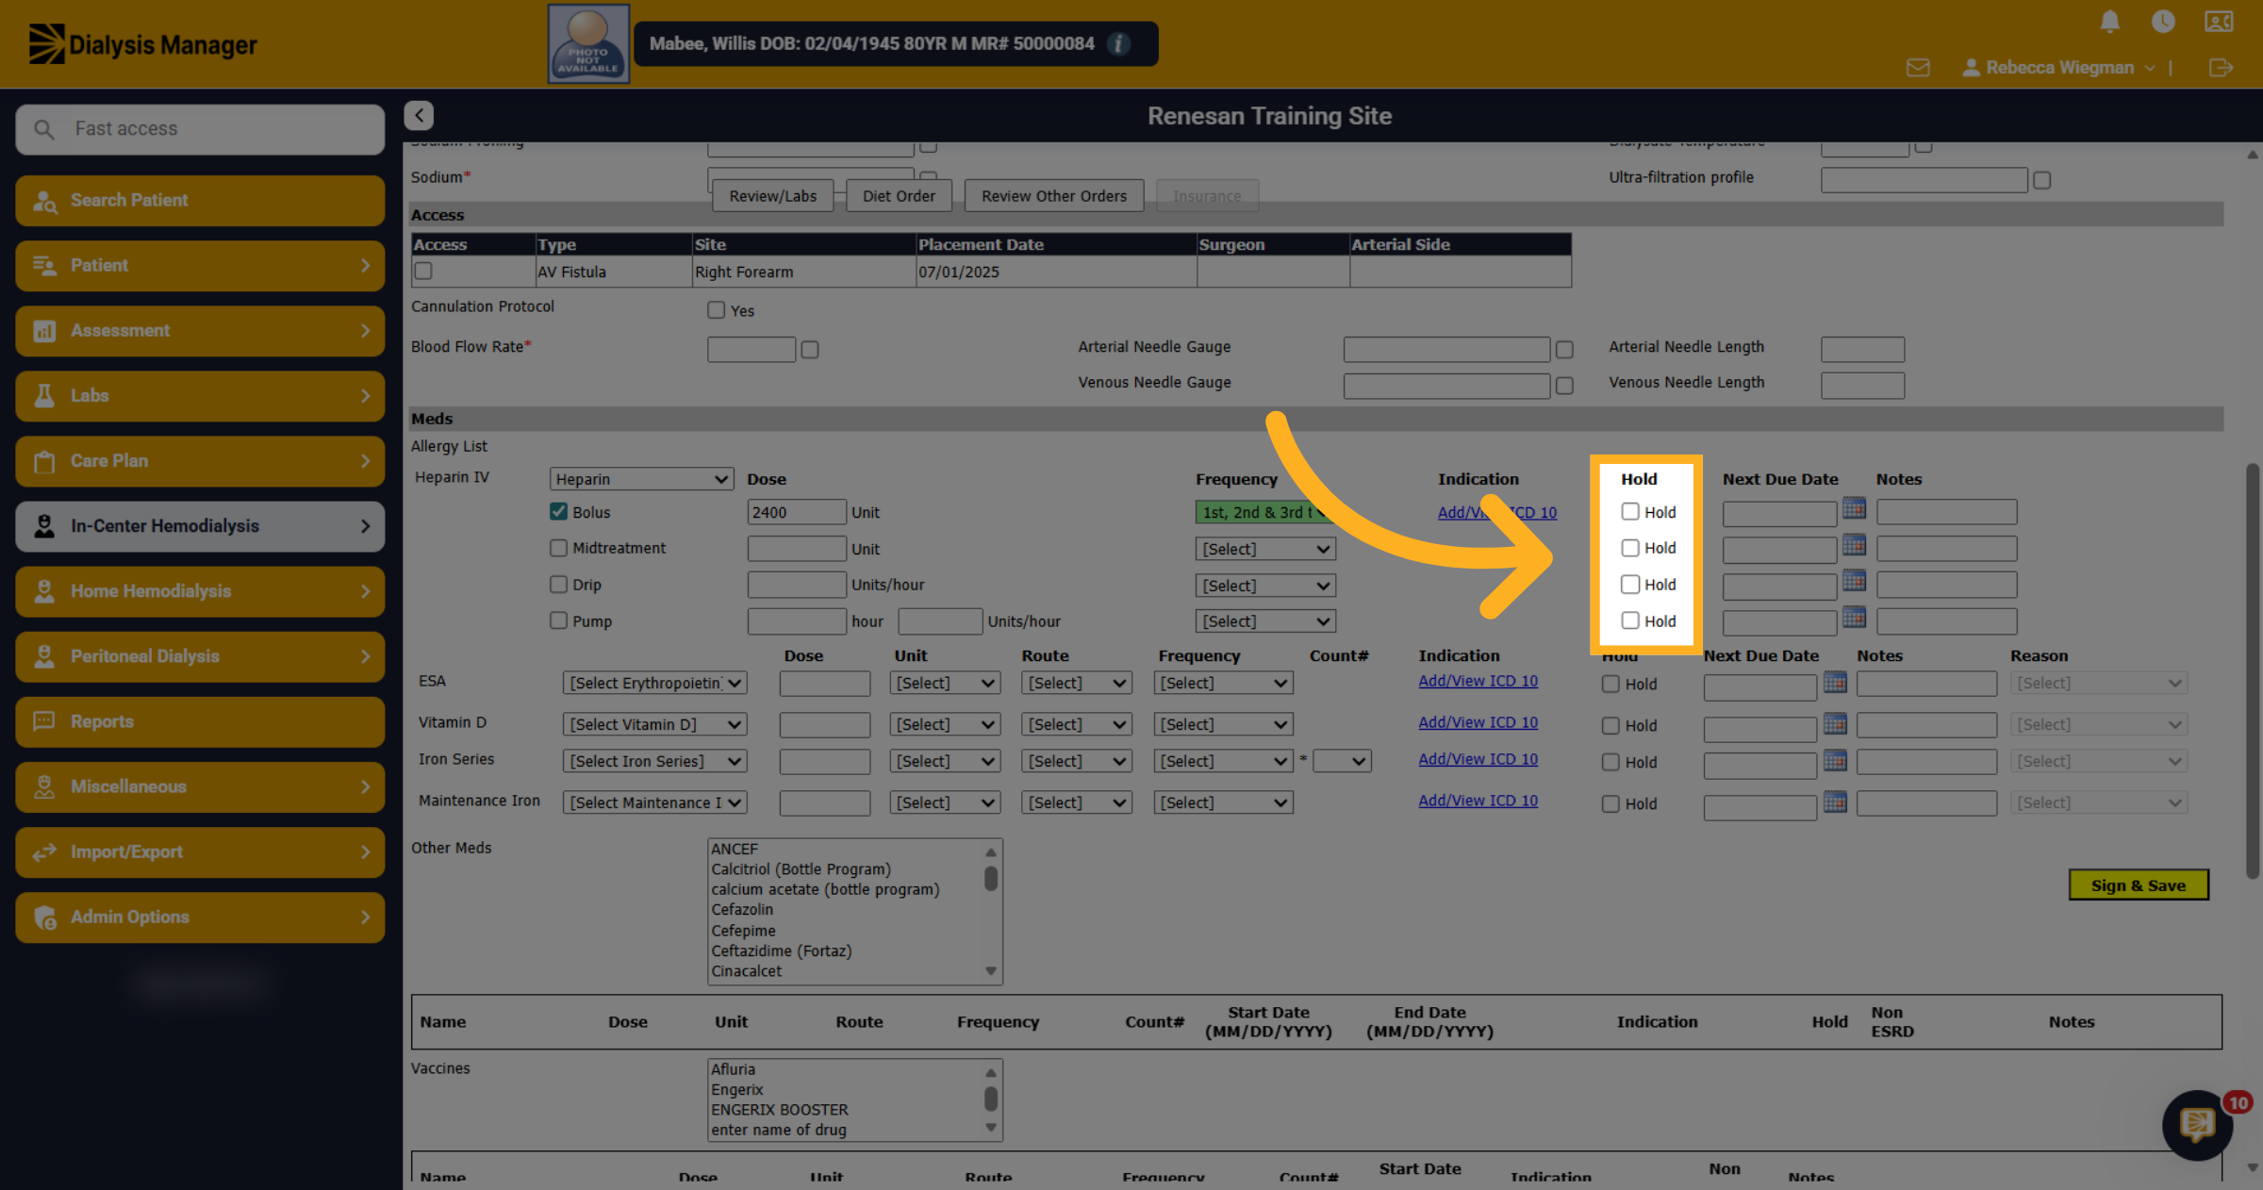Click the Fast access search field
2263x1190 pixels.
point(200,129)
